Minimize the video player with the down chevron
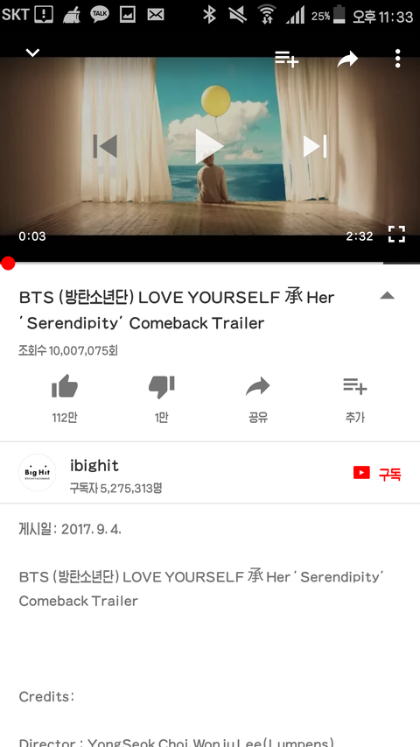Screen dimensions: 420x747 pos(32,53)
